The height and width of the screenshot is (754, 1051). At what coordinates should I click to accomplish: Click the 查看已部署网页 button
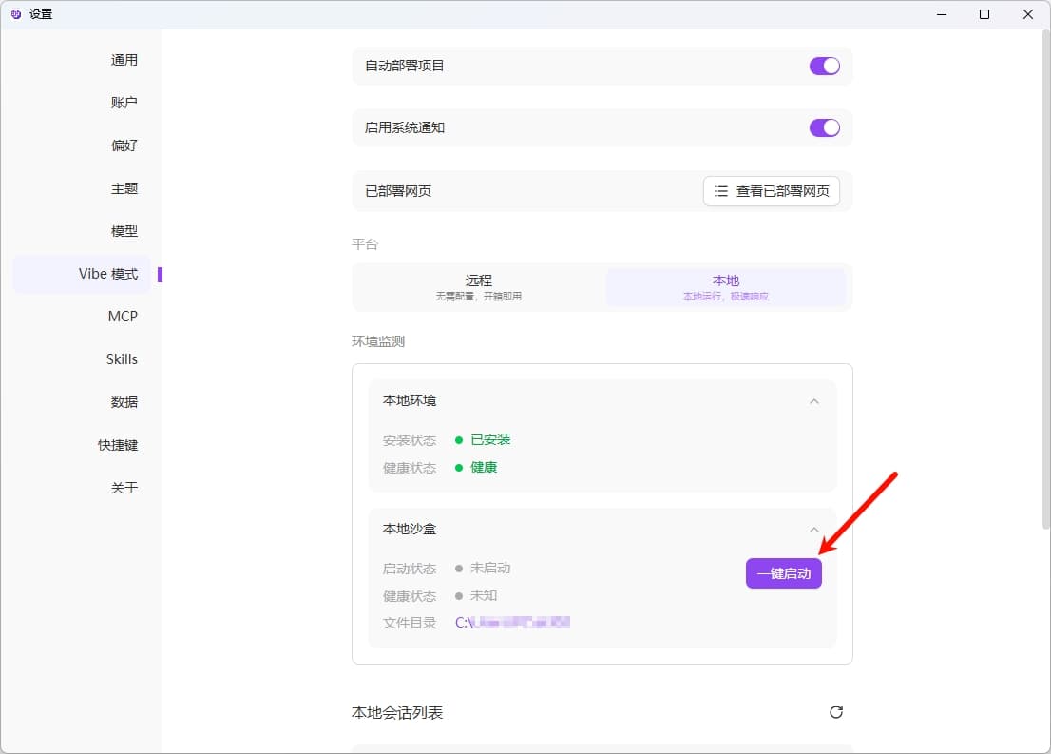(x=771, y=191)
